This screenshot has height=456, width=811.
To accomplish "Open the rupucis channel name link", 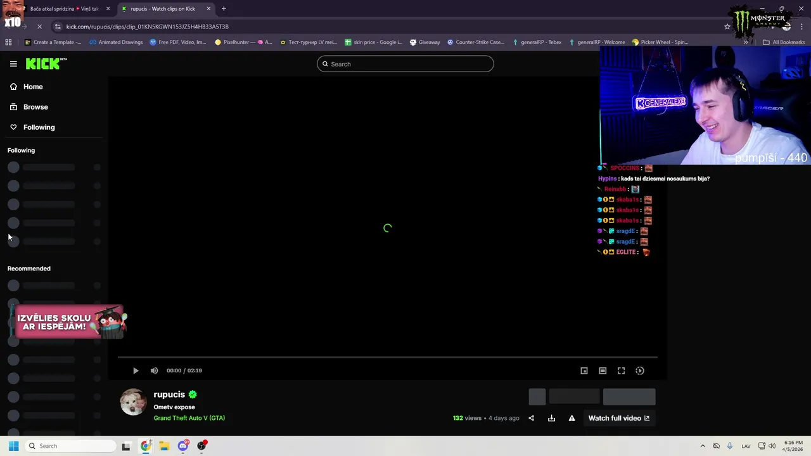I will [169, 395].
